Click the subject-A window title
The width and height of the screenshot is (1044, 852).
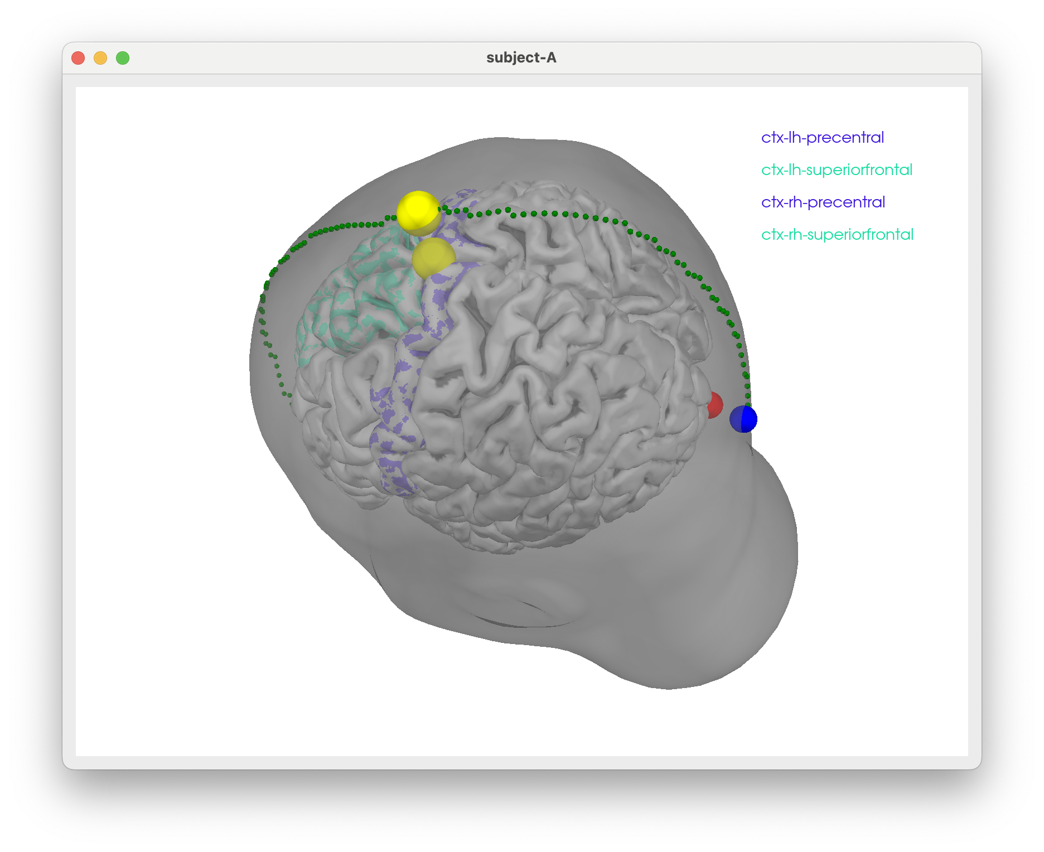pyautogui.click(x=521, y=58)
